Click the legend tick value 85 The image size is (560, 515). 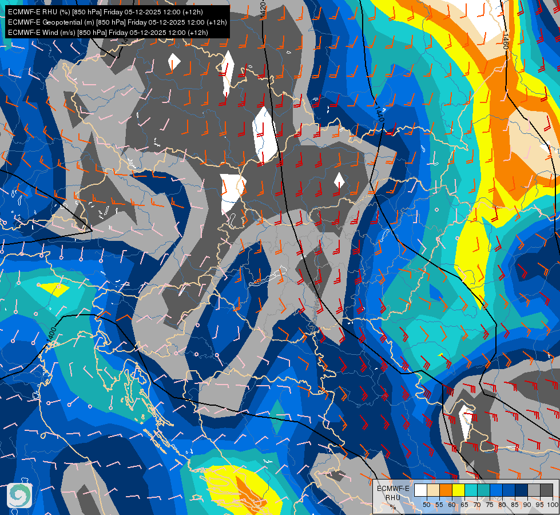click(515, 505)
